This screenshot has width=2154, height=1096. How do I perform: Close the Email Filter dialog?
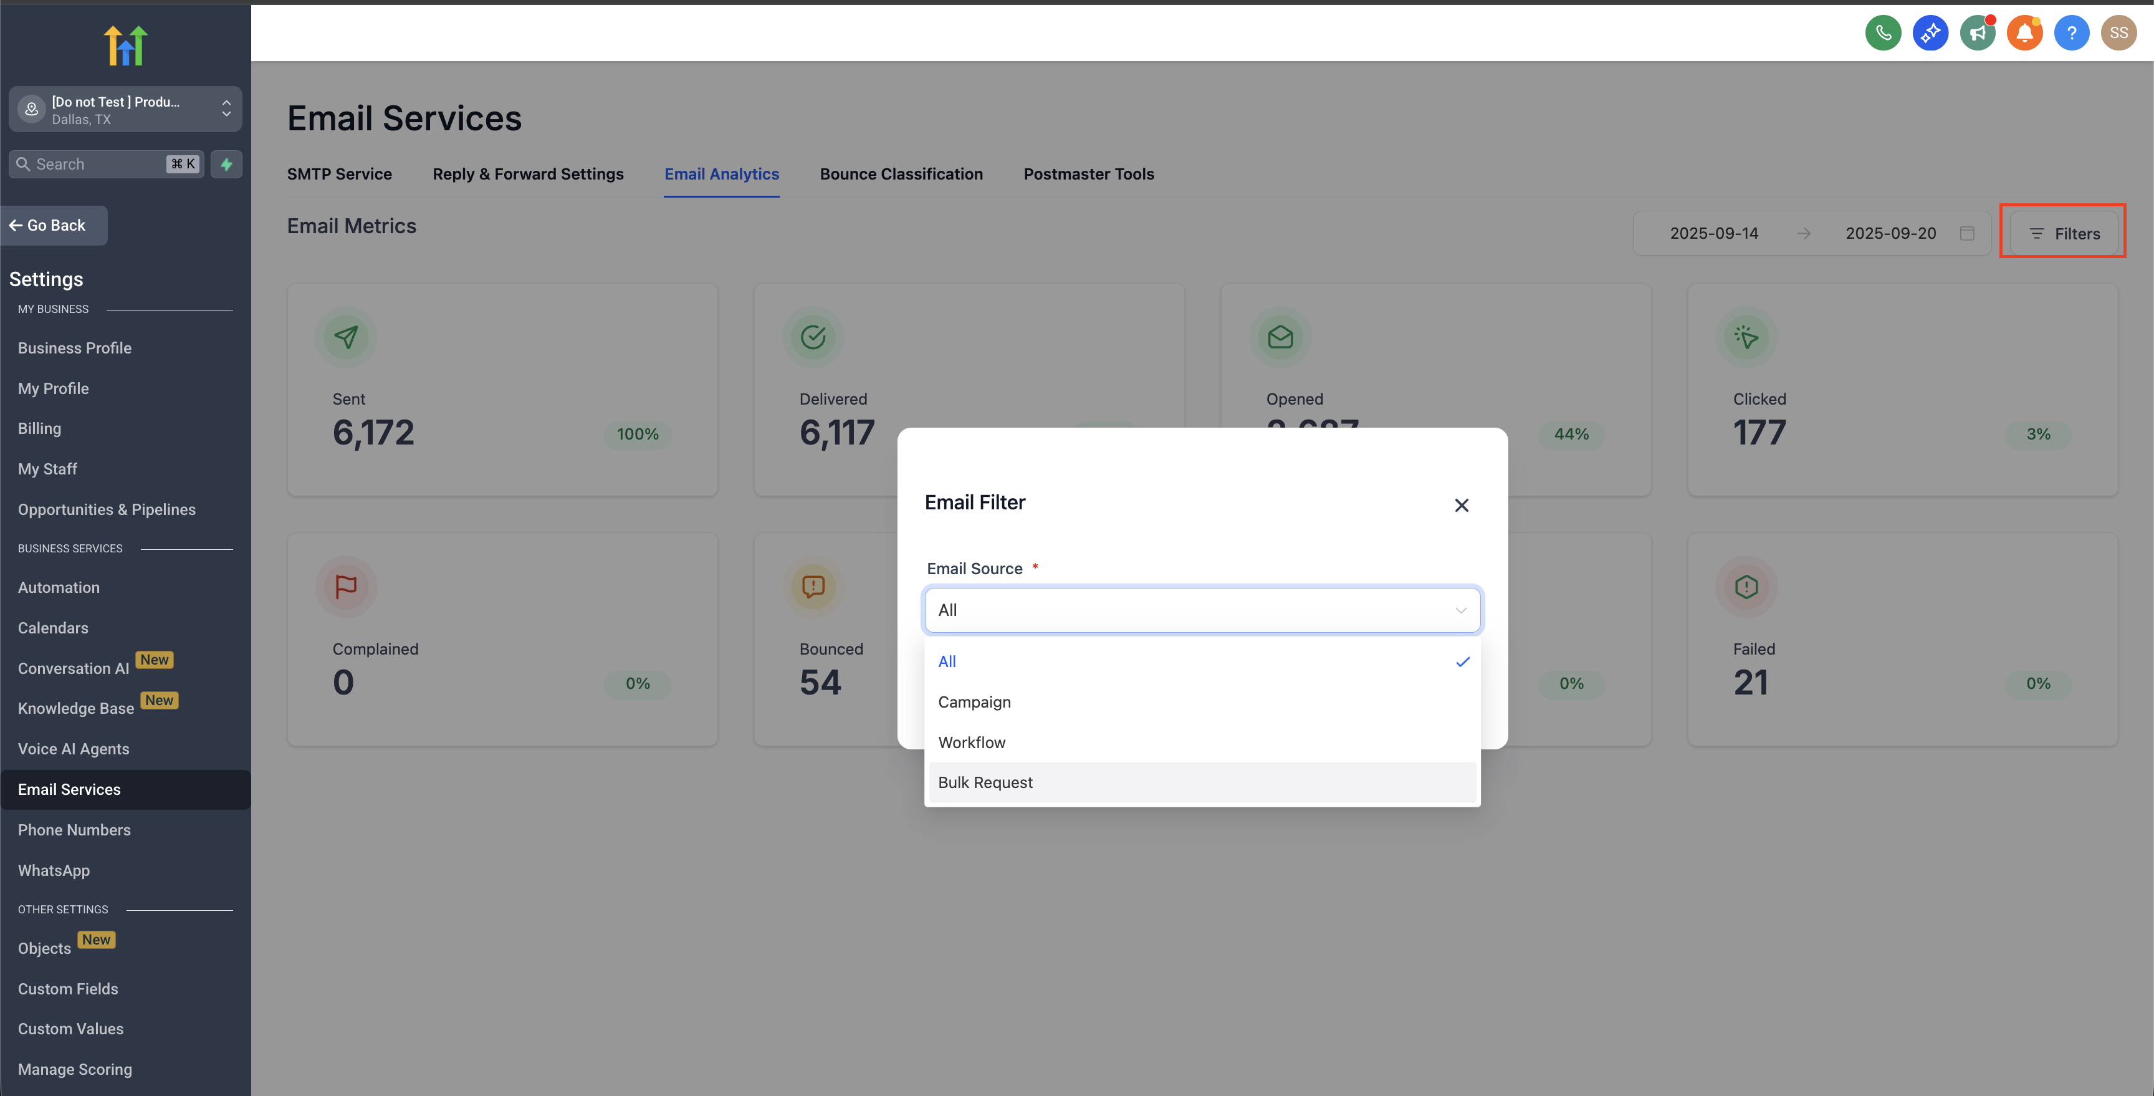tap(1461, 506)
